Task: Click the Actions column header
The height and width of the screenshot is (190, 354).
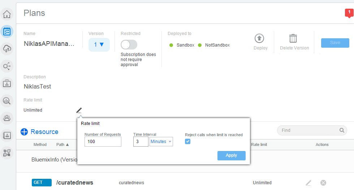Action: [x=322, y=144]
